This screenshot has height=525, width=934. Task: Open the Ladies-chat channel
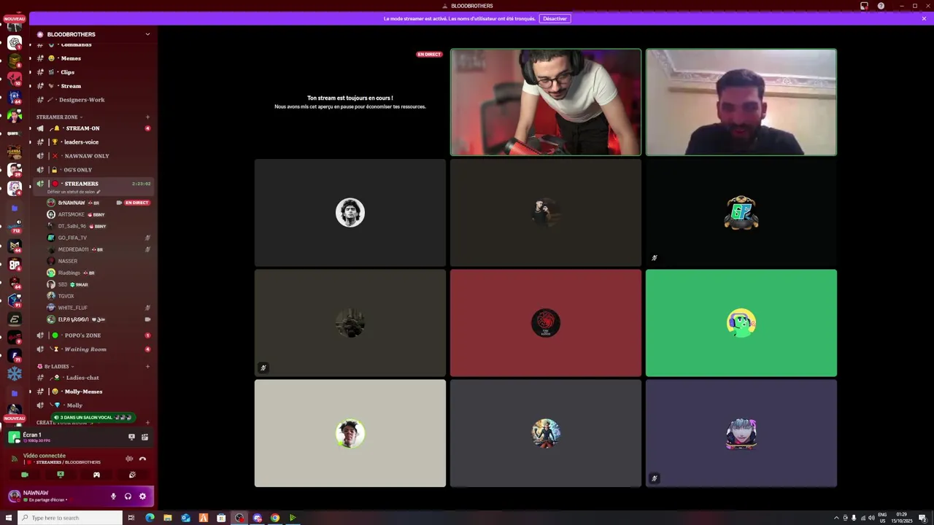click(93, 378)
